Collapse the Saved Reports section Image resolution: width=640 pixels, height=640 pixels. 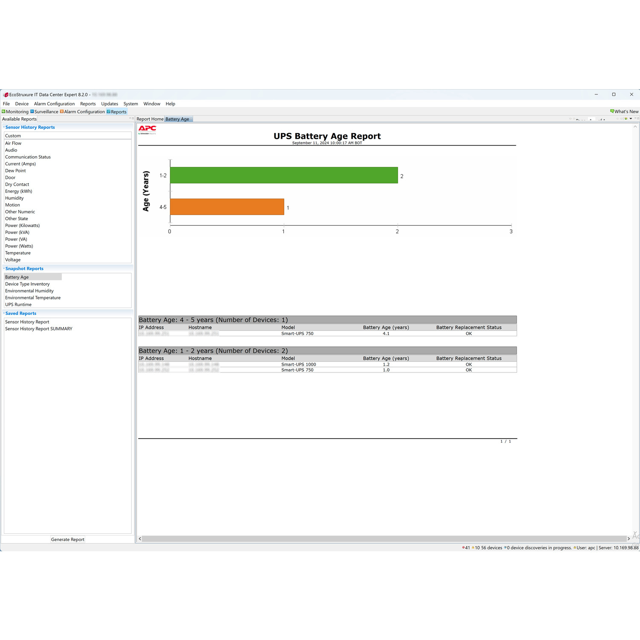click(4, 313)
